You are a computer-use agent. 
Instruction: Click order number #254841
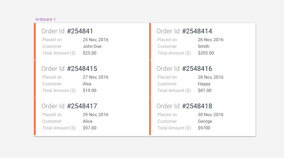[x=80, y=31]
